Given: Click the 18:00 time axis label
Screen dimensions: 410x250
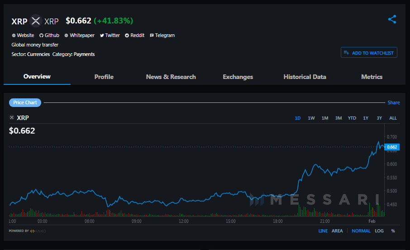Looking at the screenshot, I should [278, 221].
